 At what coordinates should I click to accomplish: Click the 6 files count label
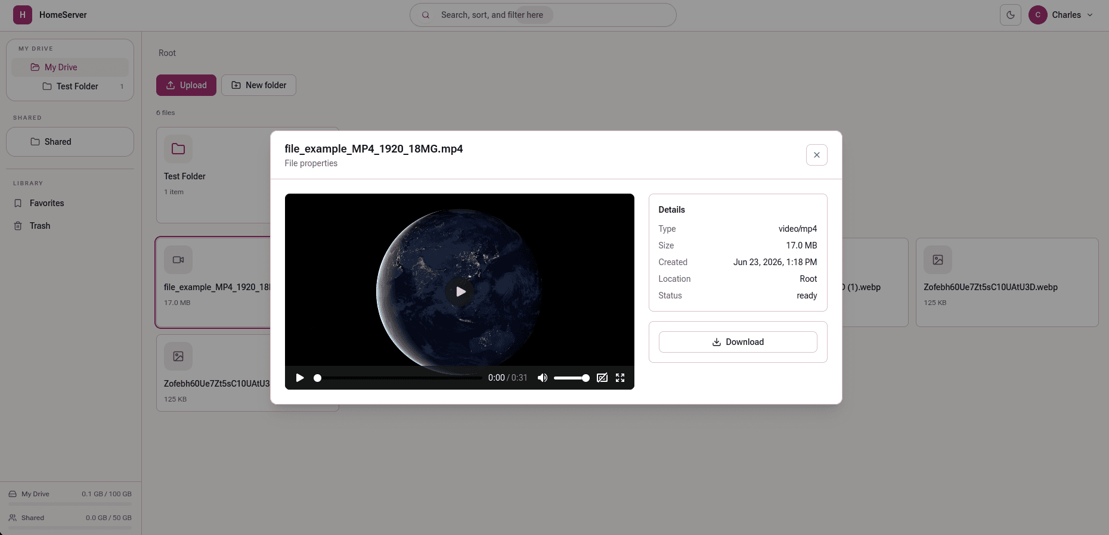click(166, 113)
